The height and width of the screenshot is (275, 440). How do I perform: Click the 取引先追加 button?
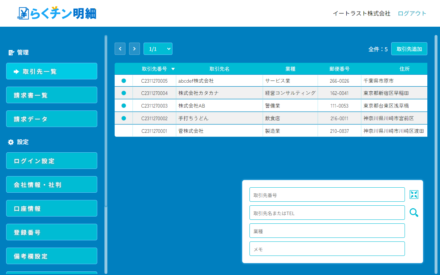(x=409, y=49)
